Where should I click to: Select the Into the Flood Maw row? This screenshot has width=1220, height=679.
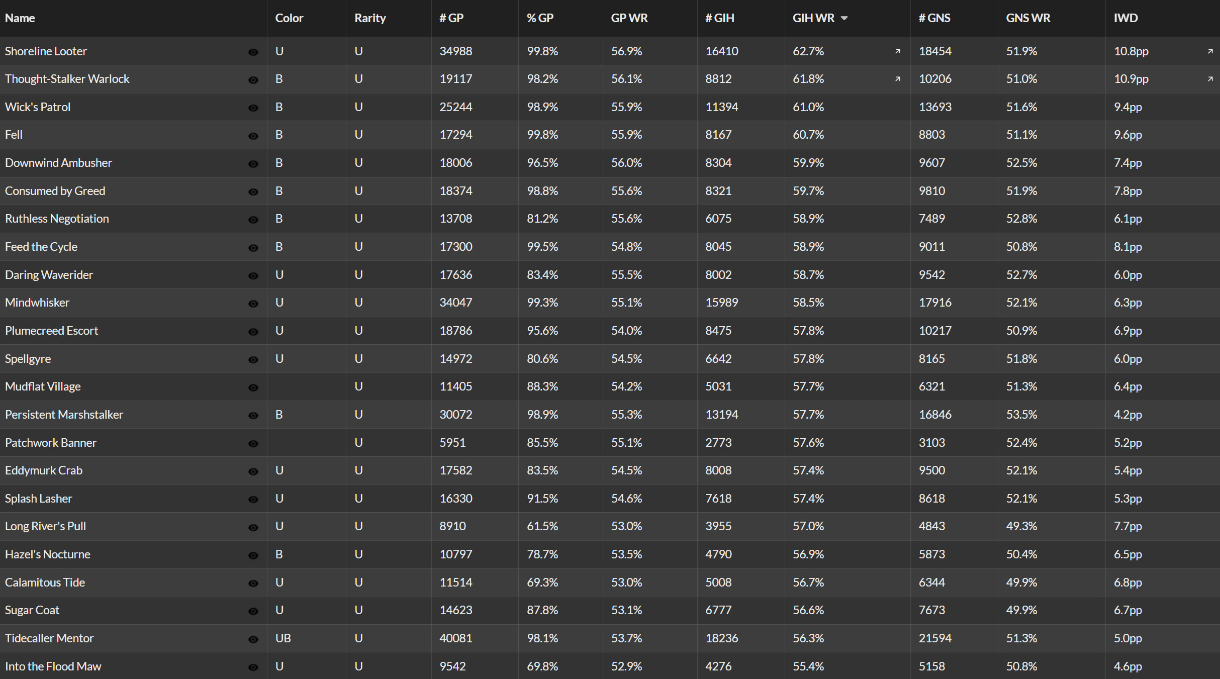point(610,666)
